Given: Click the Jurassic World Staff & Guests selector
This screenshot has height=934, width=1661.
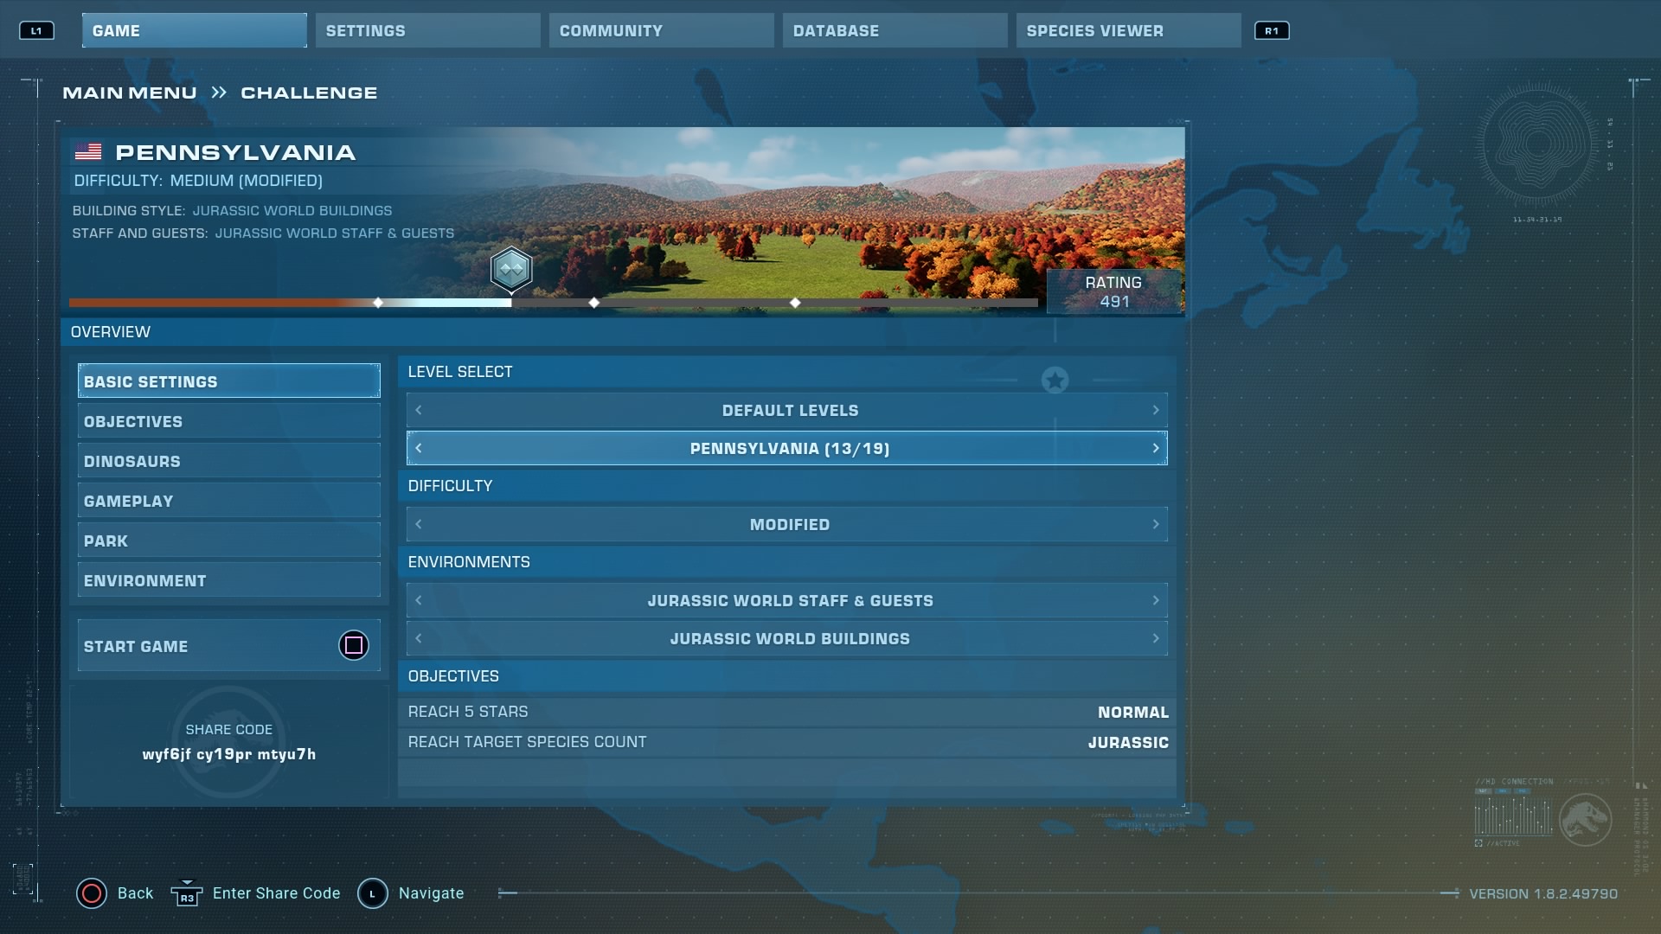Looking at the screenshot, I should click(787, 600).
